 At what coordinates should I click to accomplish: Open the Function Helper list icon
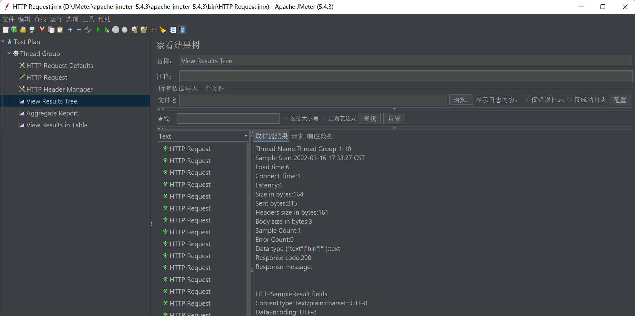point(173,30)
